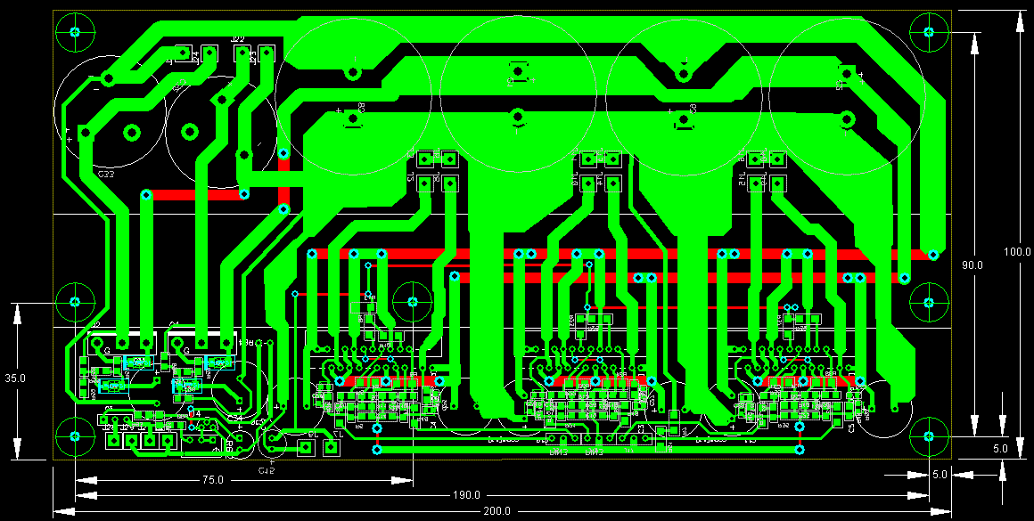Select the center mounting hole at the 75.0 mark
Screen dimensions: 1034x521
(413, 302)
